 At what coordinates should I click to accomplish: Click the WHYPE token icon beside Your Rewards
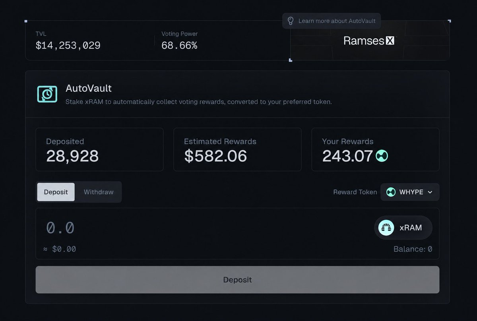(382, 156)
